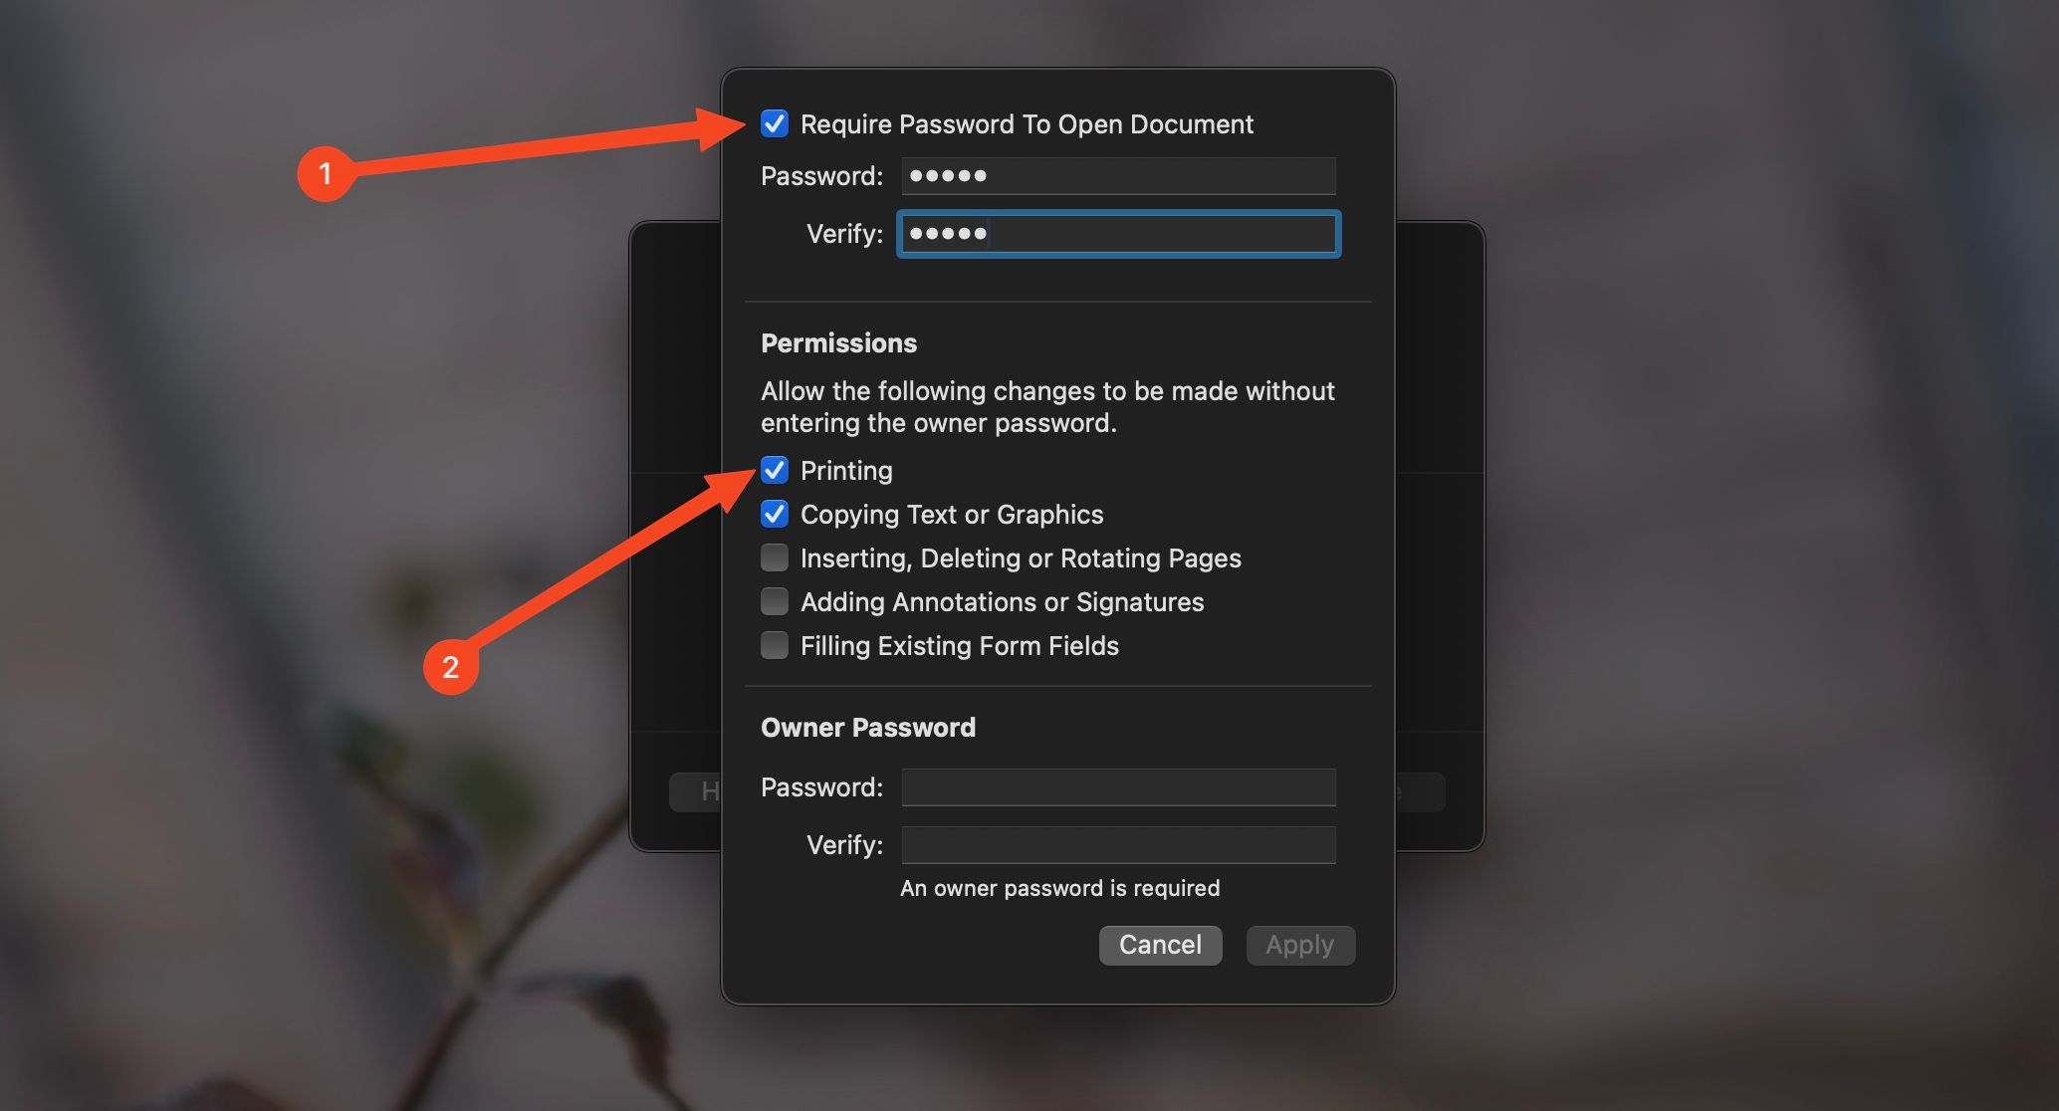Screen dimensions: 2059x1111
Task: Click the verify password blue highlighted field
Action: 1115,233
